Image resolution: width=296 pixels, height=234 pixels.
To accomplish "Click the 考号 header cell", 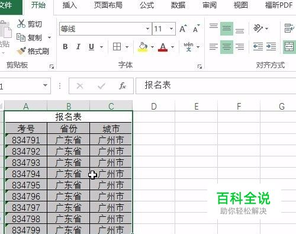I will click(26, 129).
